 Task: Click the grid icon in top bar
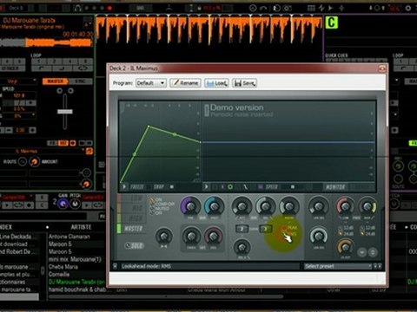(311, 8)
